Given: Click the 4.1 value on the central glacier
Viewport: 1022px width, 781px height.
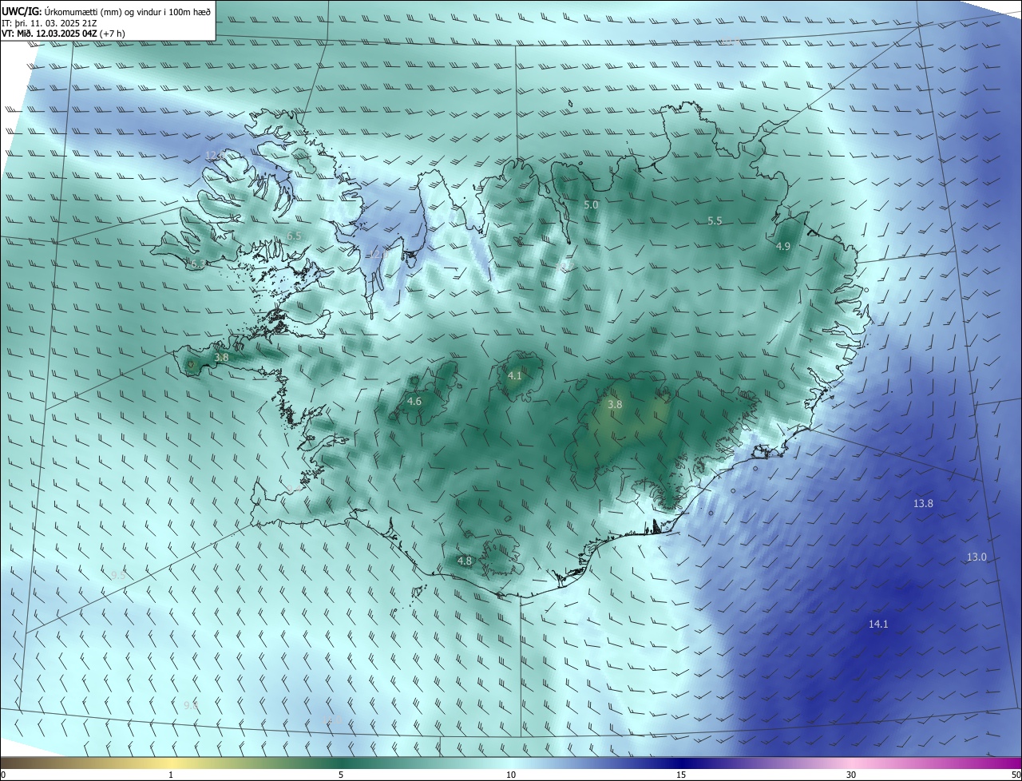Looking at the screenshot, I should tap(514, 375).
